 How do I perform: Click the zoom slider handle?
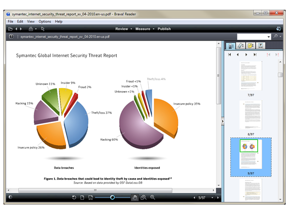pyautogui.click(x=112, y=197)
